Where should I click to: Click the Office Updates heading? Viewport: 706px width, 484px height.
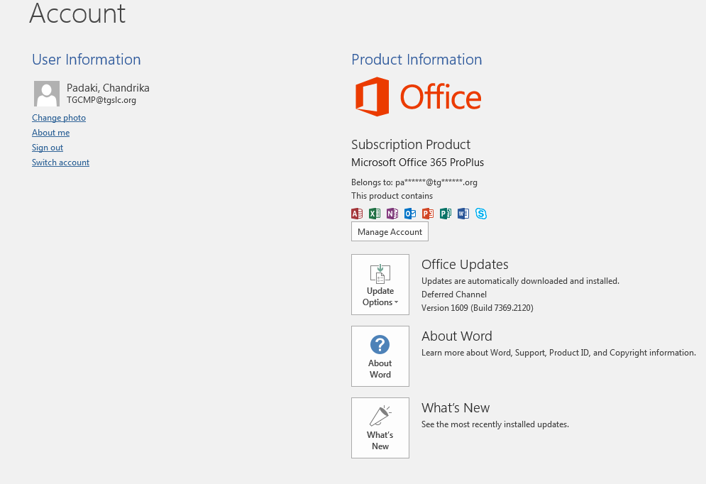(x=465, y=264)
